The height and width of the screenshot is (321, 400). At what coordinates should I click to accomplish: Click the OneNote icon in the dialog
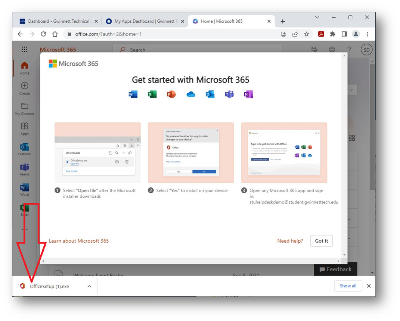pos(248,94)
